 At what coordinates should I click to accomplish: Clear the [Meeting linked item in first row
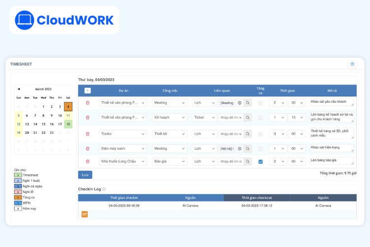coord(239,103)
